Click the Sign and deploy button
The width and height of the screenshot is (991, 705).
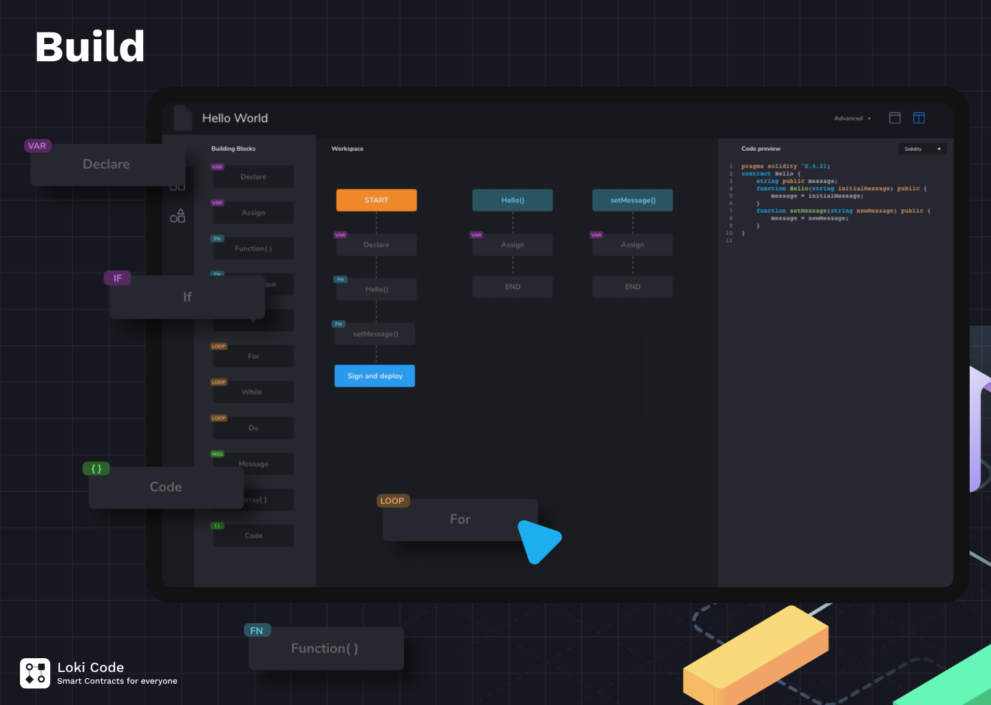(375, 376)
